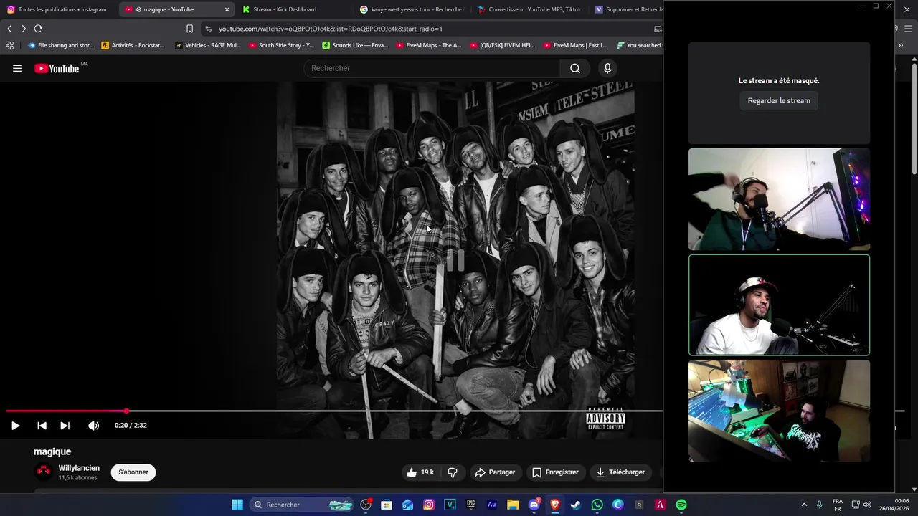Subscribe using the S'abonner button
The image size is (918, 516).
pos(133,472)
